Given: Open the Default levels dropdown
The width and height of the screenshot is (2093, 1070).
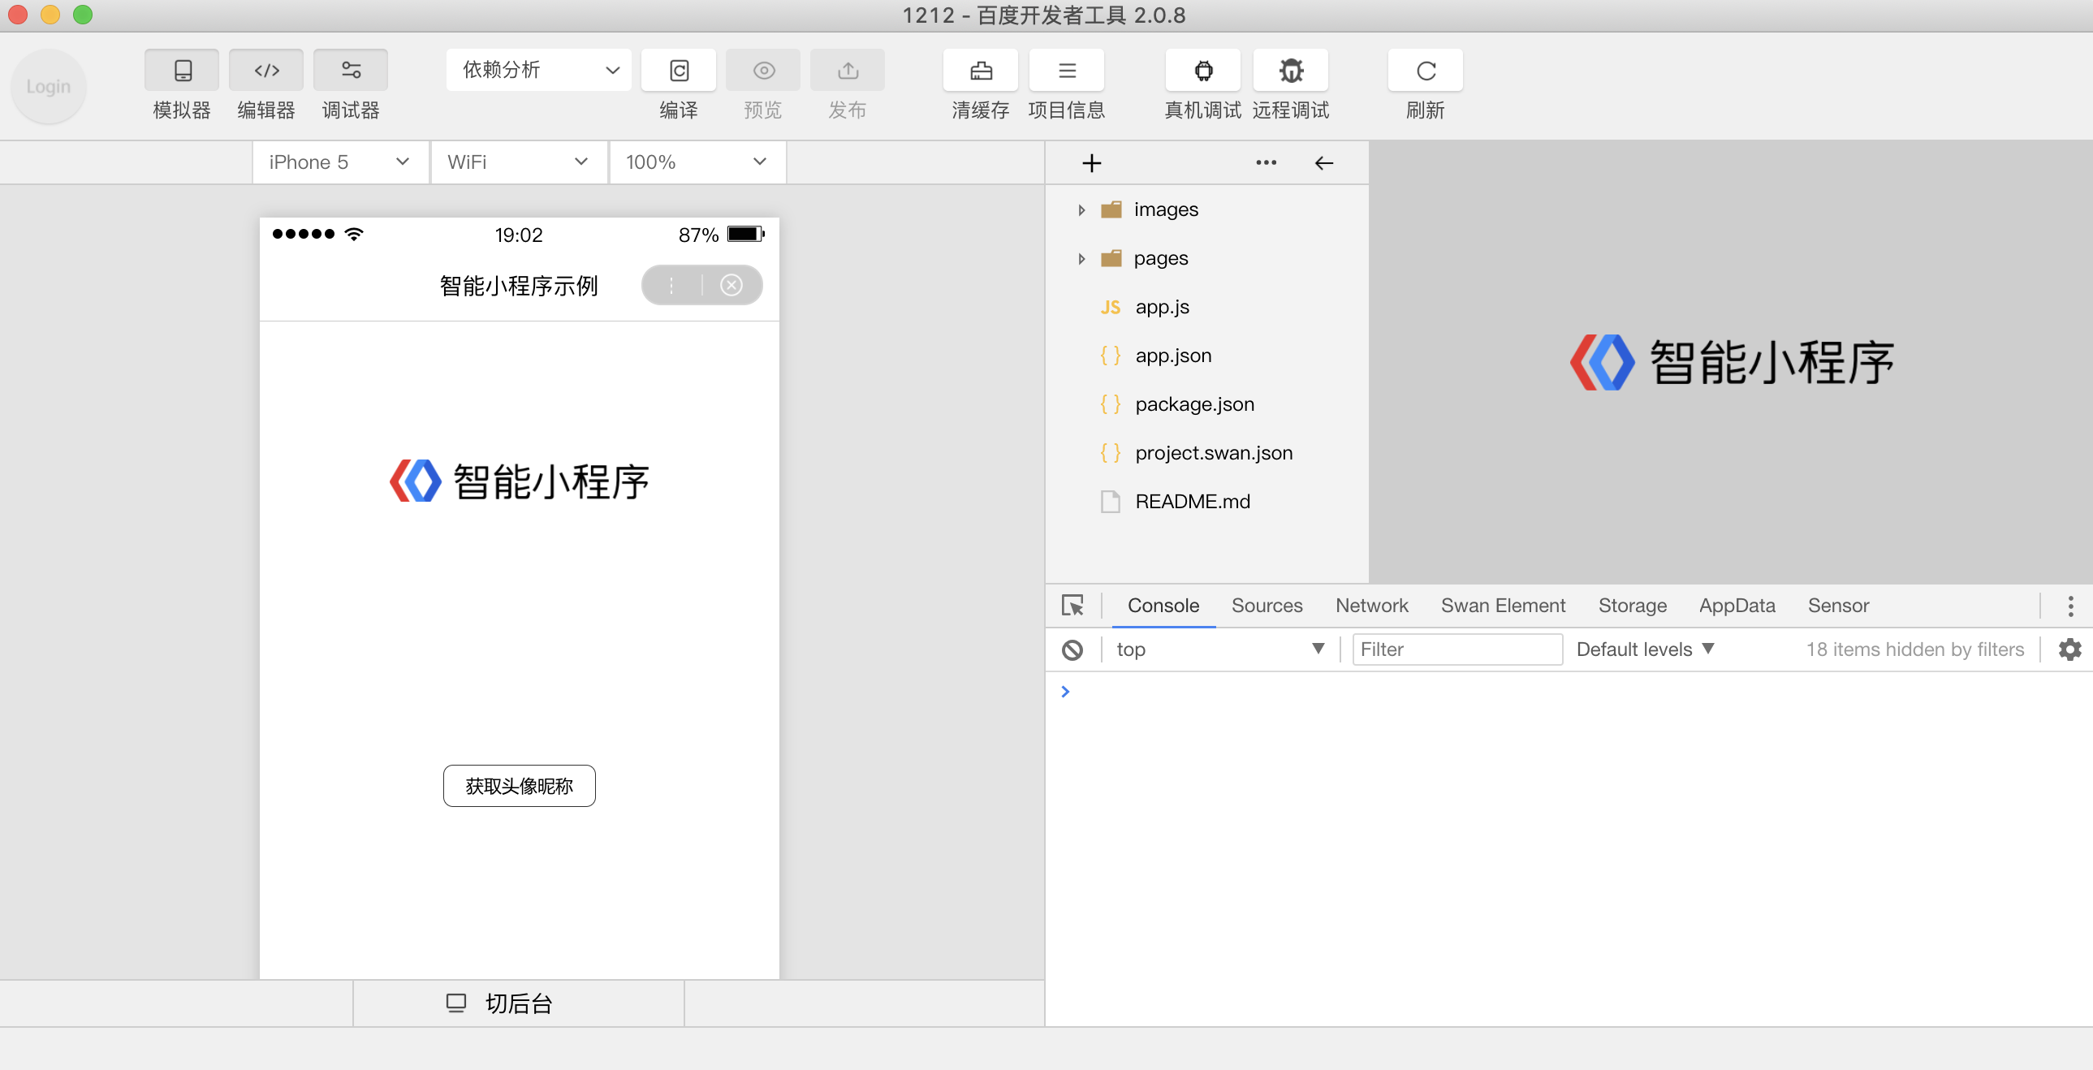Looking at the screenshot, I should coord(1646,649).
